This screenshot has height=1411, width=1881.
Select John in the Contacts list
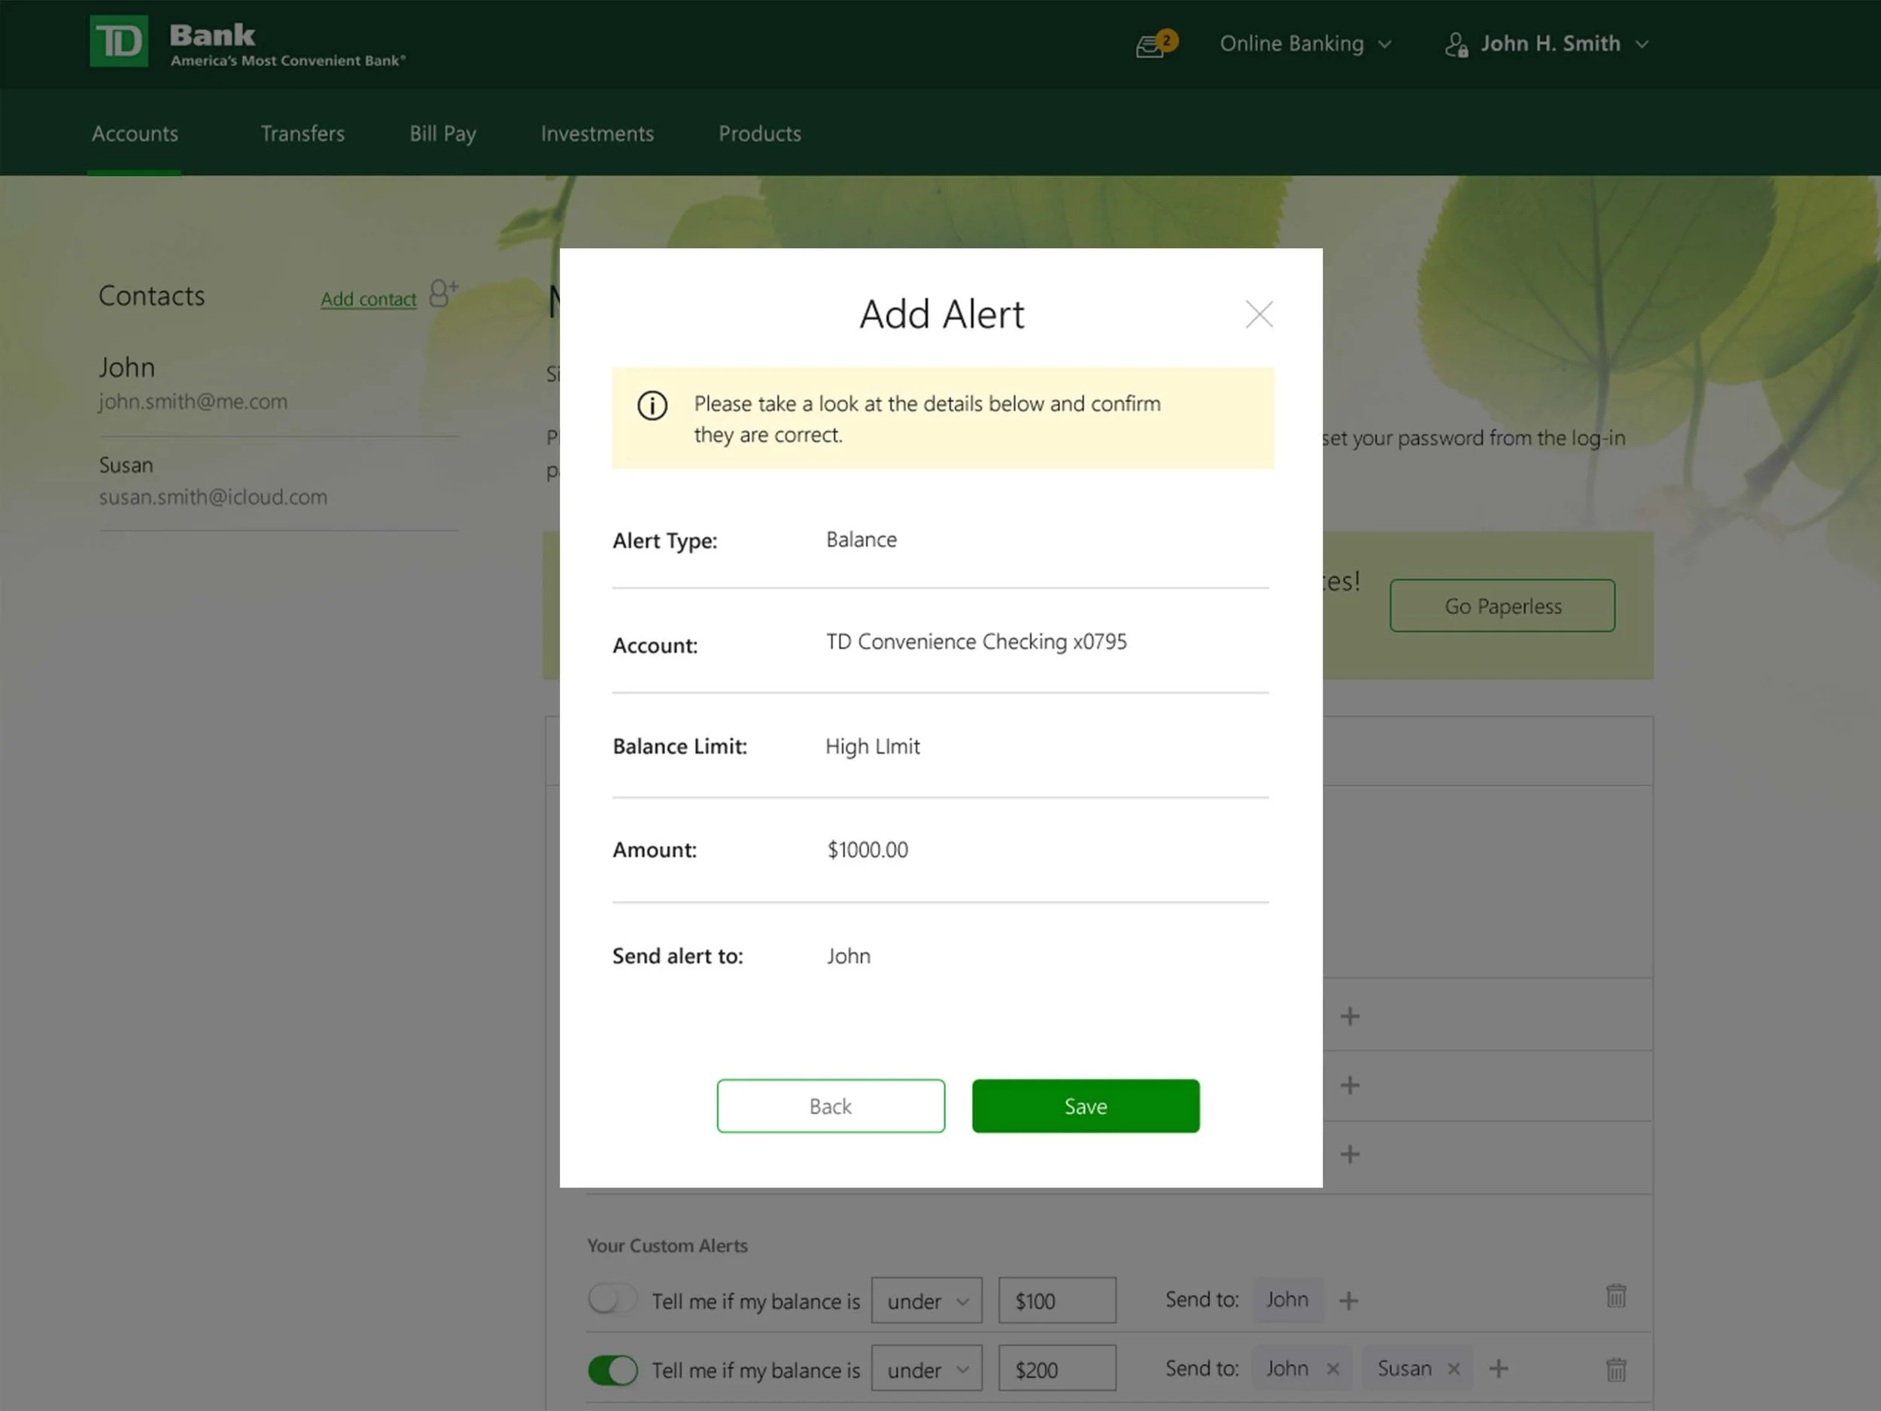pos(126,367)
